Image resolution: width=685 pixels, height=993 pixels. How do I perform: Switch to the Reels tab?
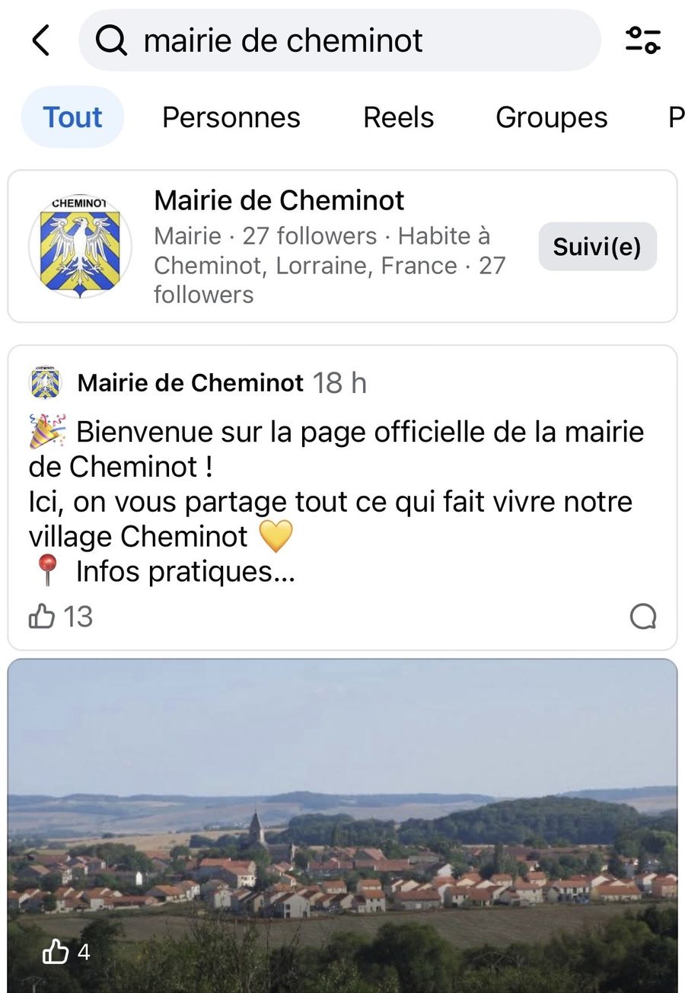398,117
